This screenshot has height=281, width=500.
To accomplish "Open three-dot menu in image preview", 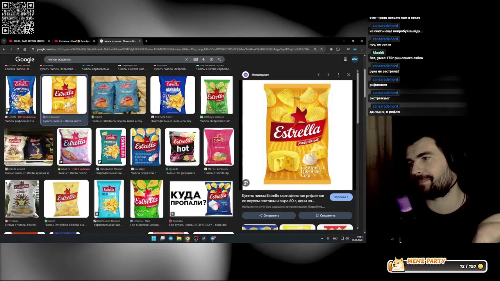I will [338, 75].
